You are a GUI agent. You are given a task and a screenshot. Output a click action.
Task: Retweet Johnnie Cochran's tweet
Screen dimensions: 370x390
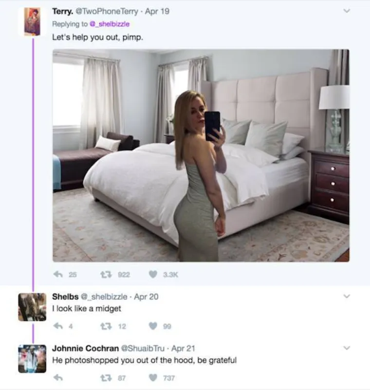(x=104, y=377)
